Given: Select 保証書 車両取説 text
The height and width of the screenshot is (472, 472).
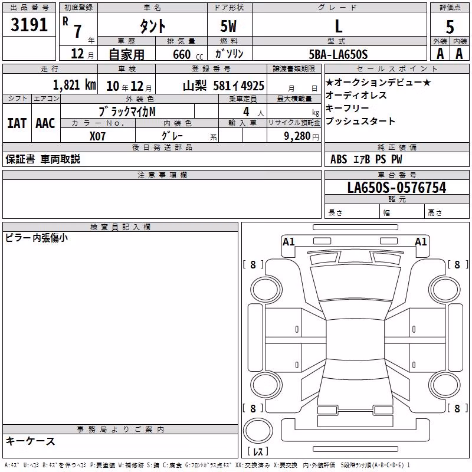Looking at the screenshot, I should [42, 159].
